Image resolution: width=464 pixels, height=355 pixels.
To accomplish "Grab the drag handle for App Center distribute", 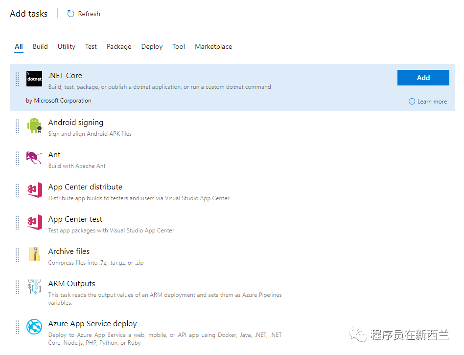I will 17,190.
